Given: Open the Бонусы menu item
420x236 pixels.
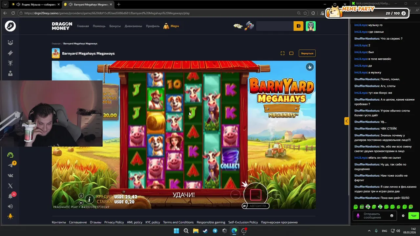Looking at the screenshot, I should (115, 26).
